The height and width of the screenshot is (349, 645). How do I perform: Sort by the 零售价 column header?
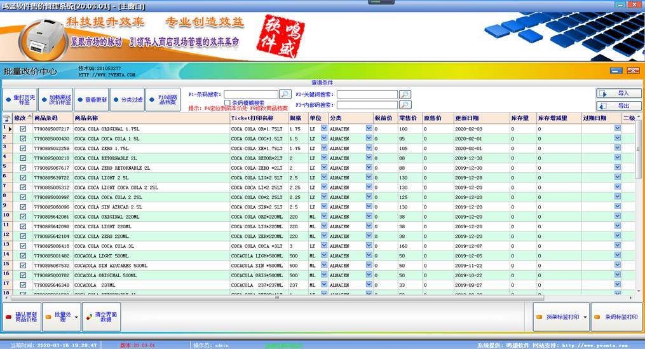tap(409, 118)
